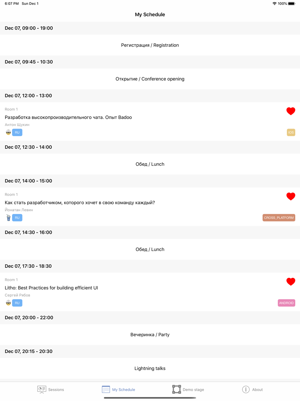Unfavorite the Badoo chat talk heart

click(290, 111)
